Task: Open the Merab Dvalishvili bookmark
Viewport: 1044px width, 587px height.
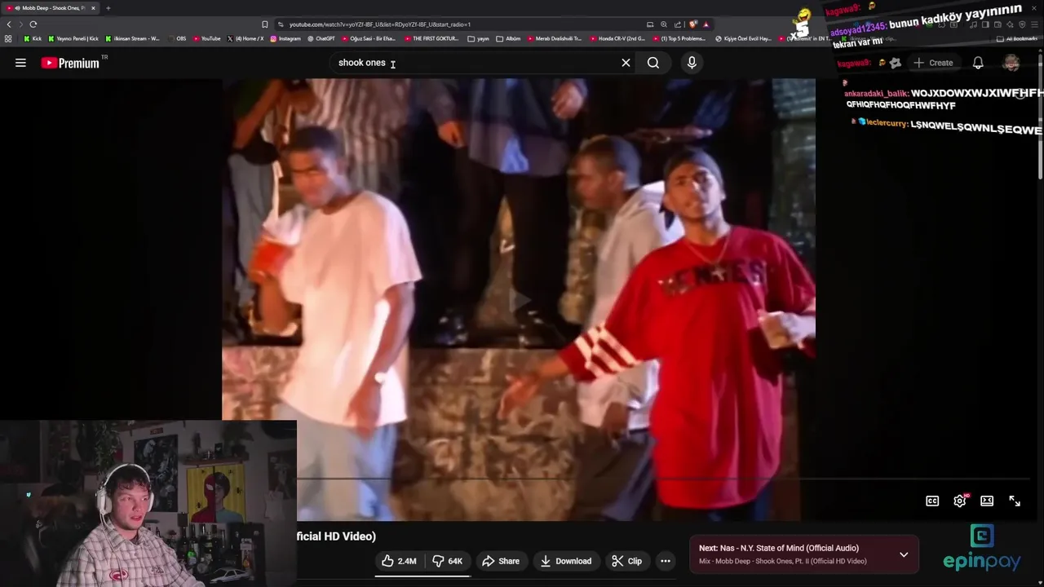Action: pyautogui.click(x=555, y=38)
